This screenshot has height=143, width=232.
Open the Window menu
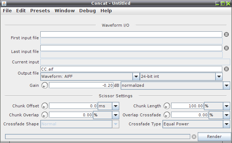click(x=64, y=11)
